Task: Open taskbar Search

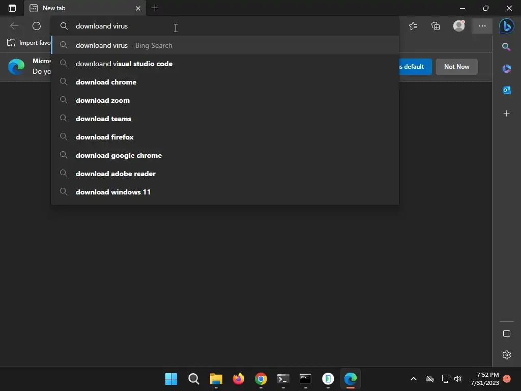Action: click(194, 379)
